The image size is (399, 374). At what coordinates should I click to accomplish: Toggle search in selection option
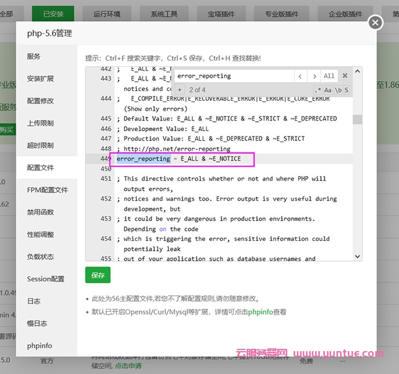[346, 90]
